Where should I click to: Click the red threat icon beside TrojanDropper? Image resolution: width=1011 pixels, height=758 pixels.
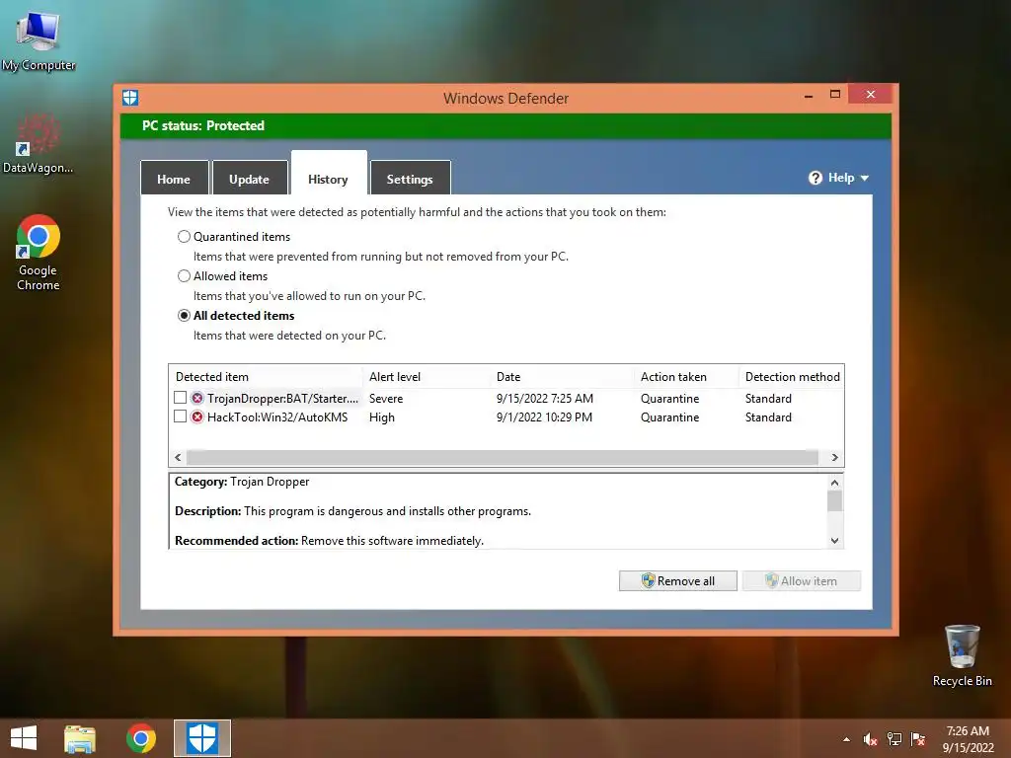point(197,399)
